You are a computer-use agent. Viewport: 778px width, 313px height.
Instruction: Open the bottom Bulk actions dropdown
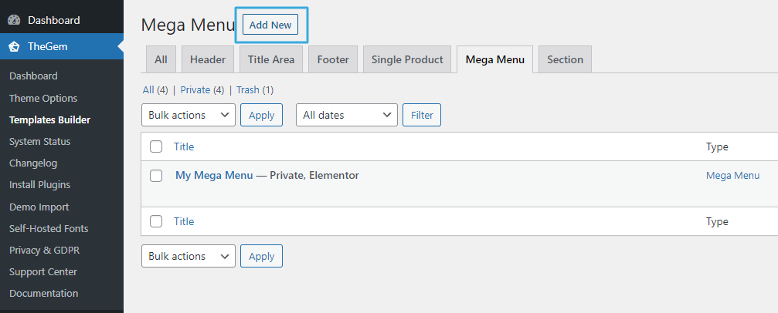pyautogui.click(x=189, y=256)
